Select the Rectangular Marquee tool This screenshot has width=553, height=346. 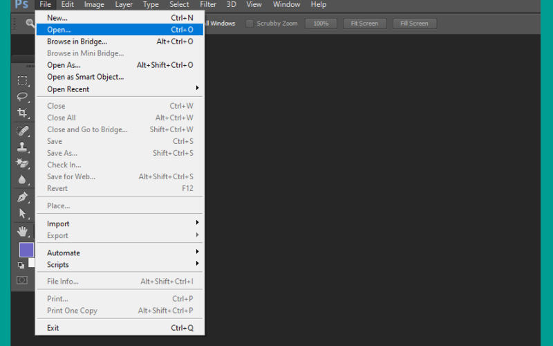[22, 80]
